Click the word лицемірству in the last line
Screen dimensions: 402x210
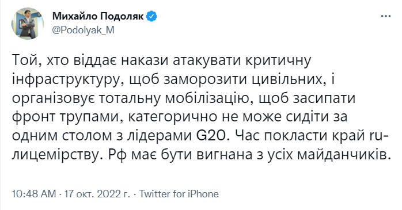point(55,155)
